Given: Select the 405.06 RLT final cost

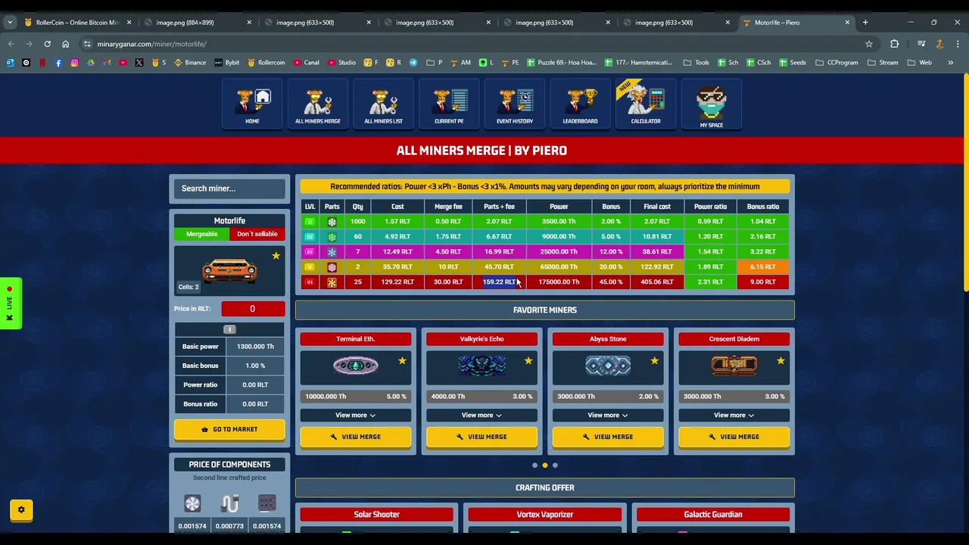Looking at the screenshot, I should [x=657, y=282].
